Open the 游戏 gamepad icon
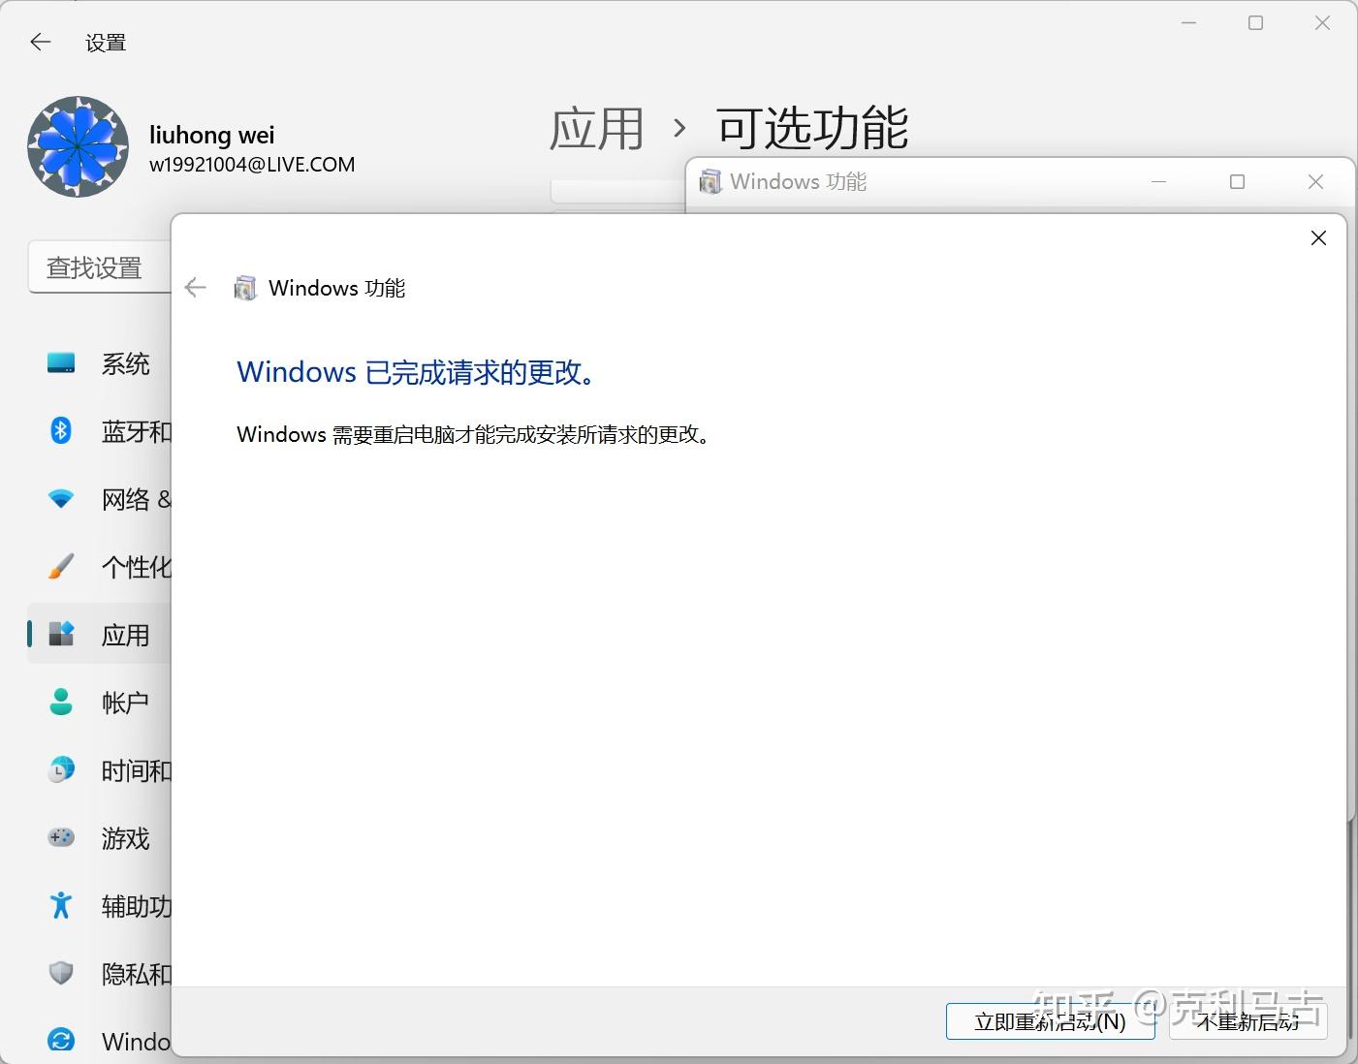The width and height of the screenshot is (1358, 1064). 61,837
